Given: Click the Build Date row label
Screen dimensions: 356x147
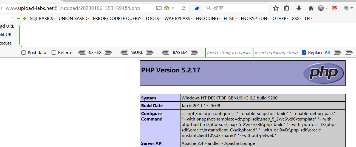Looking at the screenshot, I should tap(152, 106).
